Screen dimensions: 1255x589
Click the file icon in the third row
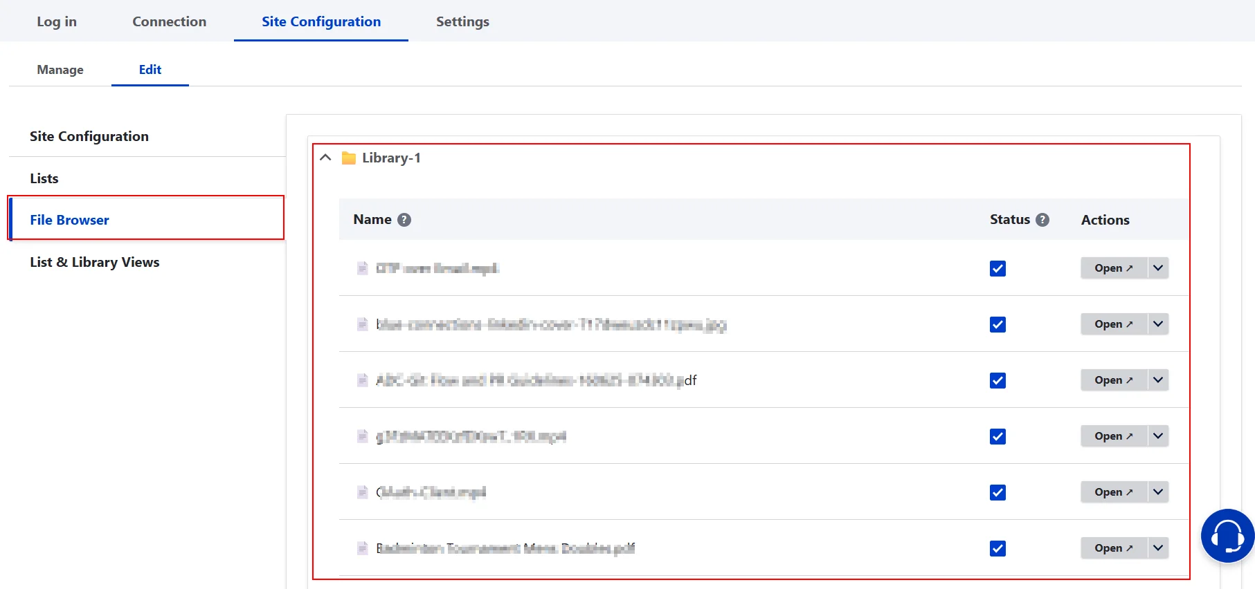pyautogui.click(x=362, y=380)
